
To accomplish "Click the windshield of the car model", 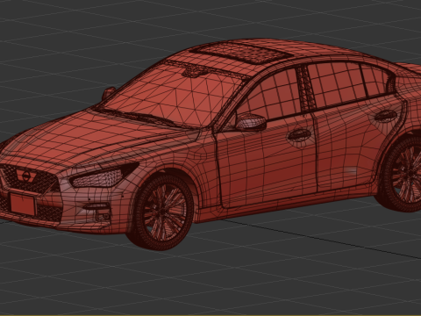I will (x=177, y=94).
